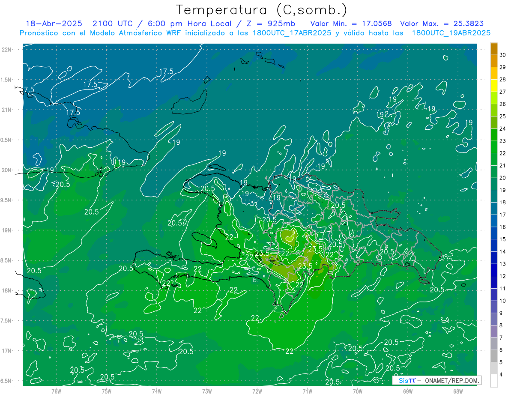Select the 'Z = 925mb' pressure level
Viewport: 514px width, 397px height.
tap(270, 24)
